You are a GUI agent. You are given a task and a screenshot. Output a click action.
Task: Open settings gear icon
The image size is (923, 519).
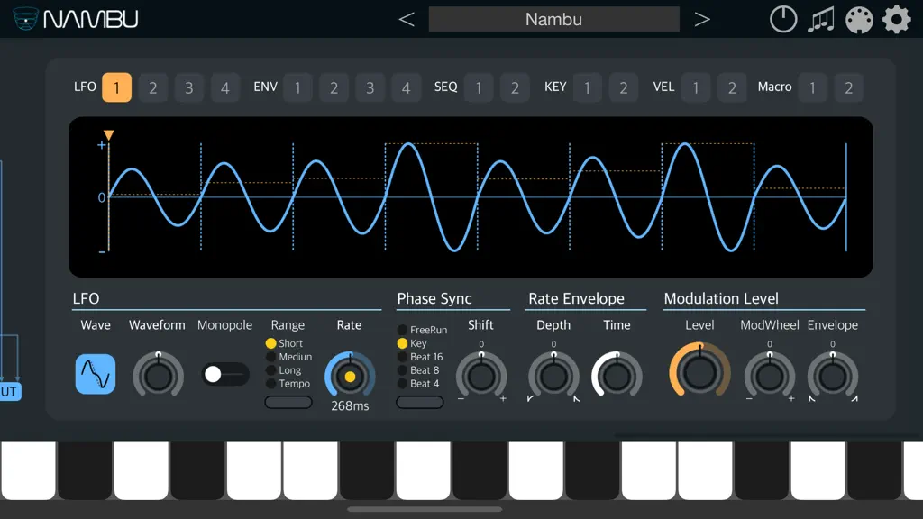pyautogui.click(x=897, y=20)
